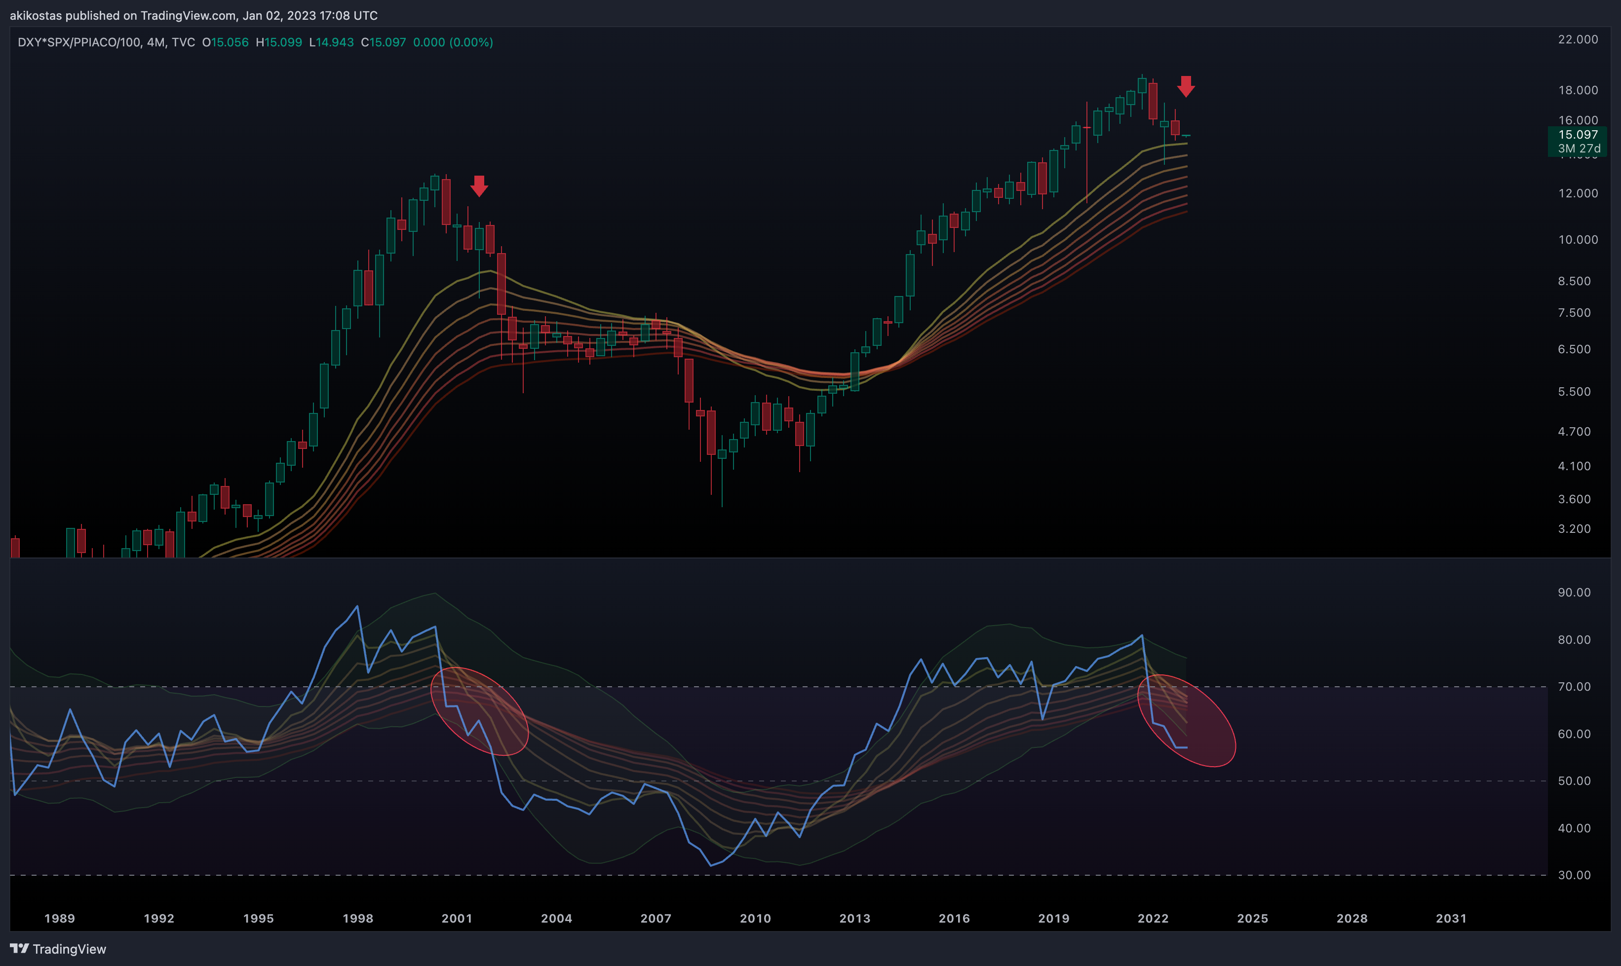Click the 2004 time axis label
The height and width of the screenshot is (966, 1621).
(557, 919)
